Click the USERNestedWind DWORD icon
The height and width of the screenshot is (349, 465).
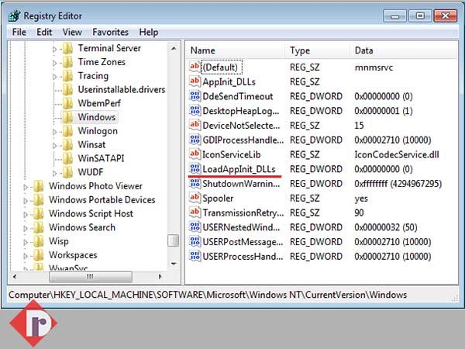coord(195,227)
